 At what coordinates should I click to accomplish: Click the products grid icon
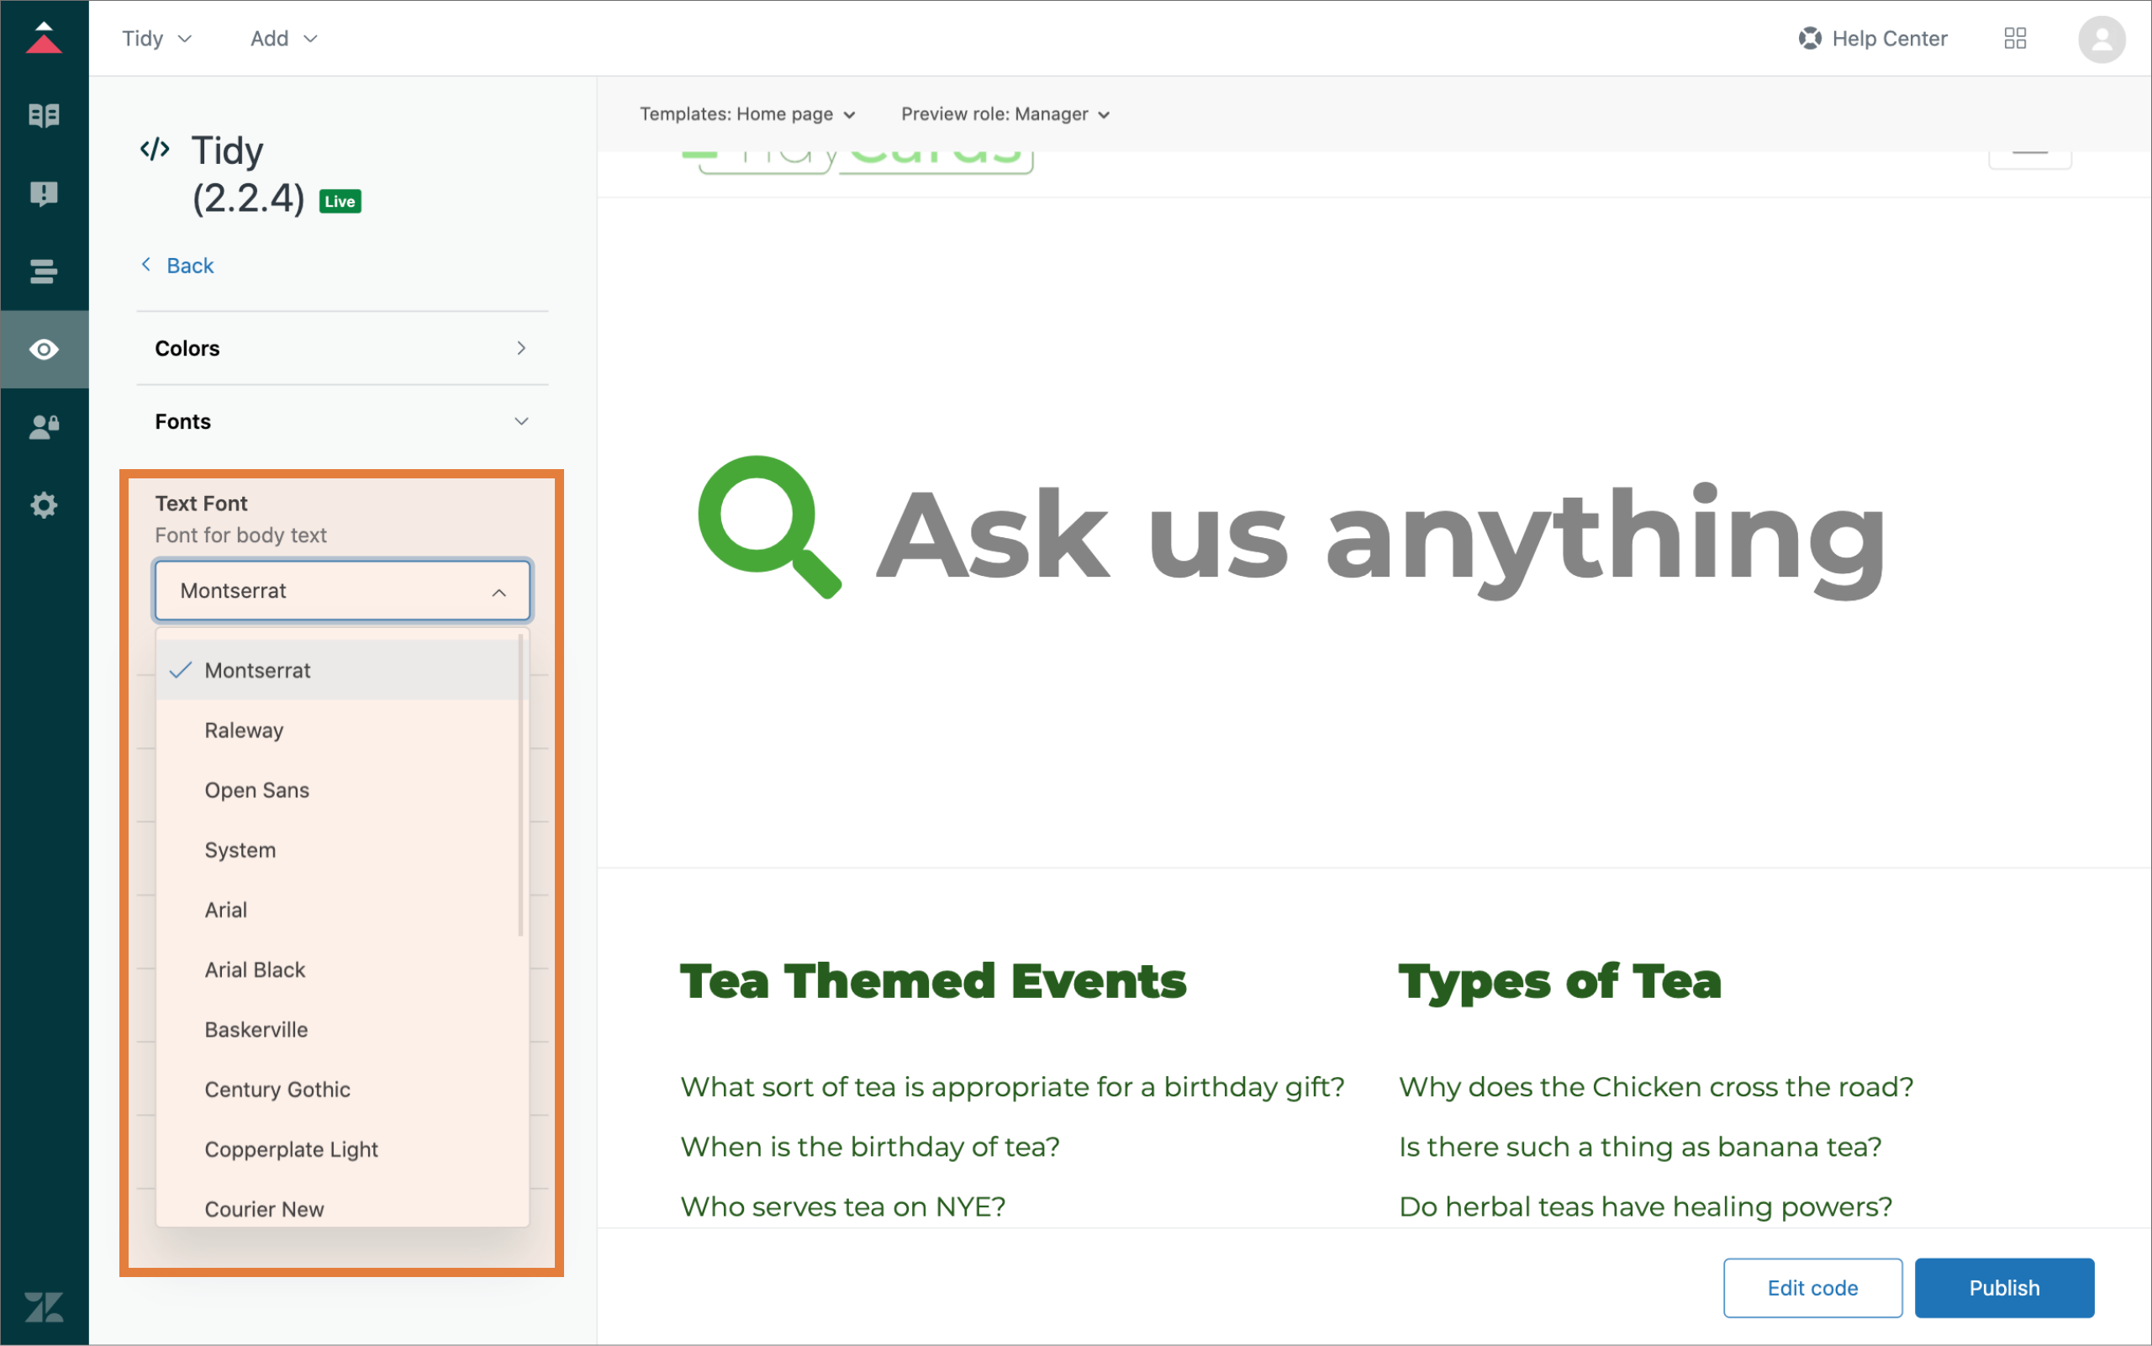click(x=2014, y=39)
